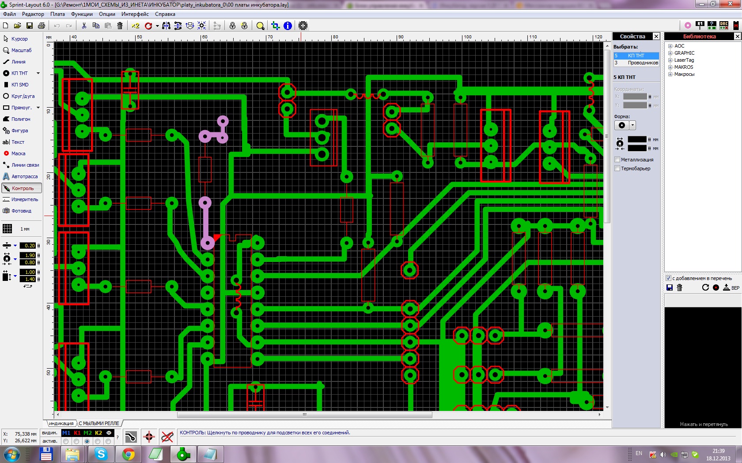Viewport: 742px width, 463px height.
Task: Click the crosshair target icon in status bar
Action: (149, 437)
